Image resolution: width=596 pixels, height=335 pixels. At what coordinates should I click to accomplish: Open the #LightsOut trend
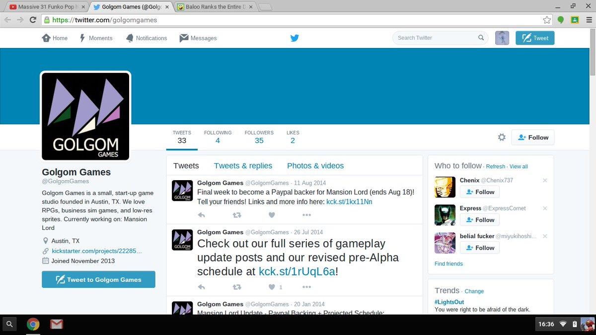449,302
